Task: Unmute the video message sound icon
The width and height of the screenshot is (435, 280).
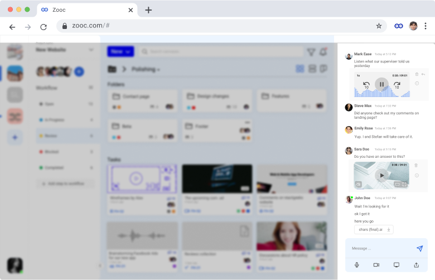Action: [x=359, y=184]
